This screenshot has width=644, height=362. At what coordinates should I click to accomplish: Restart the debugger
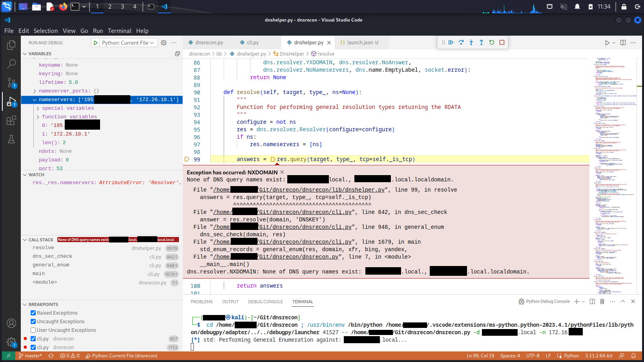pyautogui.click(x=491, y=42)
